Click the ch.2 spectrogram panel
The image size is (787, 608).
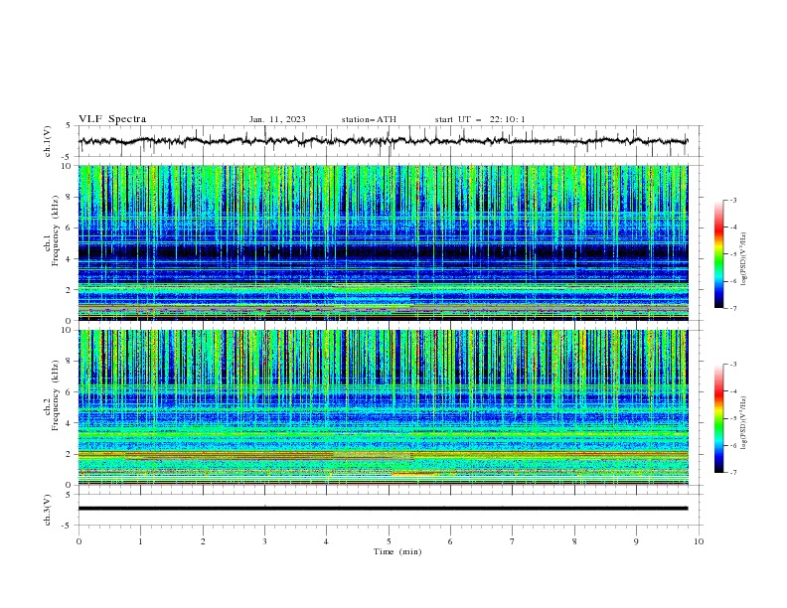point(384,407)
